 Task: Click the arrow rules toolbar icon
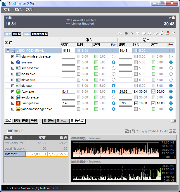coord(144,33)
